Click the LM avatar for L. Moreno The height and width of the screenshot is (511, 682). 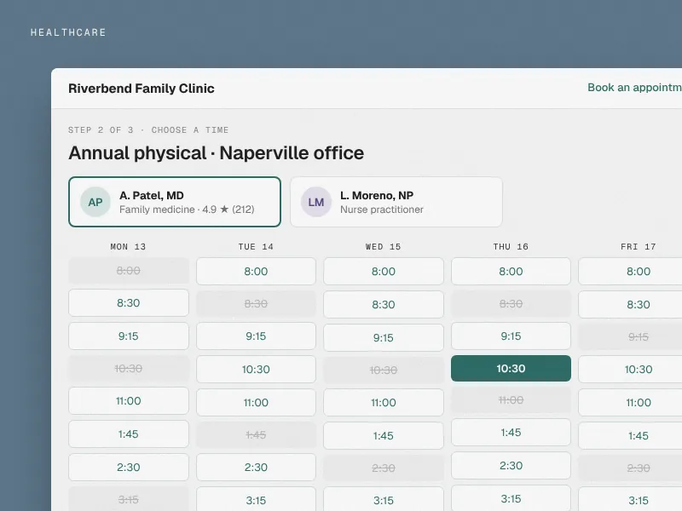coord(316,202)
